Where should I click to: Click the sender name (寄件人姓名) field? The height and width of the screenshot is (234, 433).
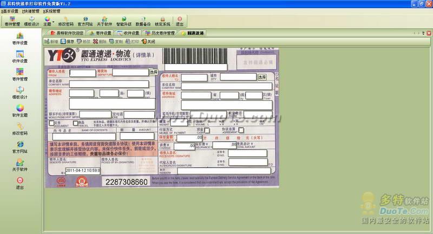coord(83,73)
